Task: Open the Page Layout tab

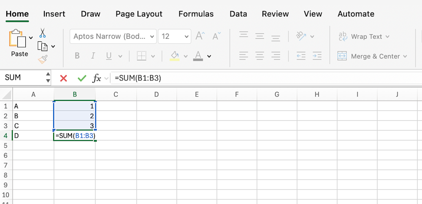Action: [139, 14]
